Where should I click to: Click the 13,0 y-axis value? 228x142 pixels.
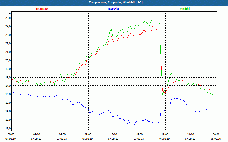coord(8,120)
